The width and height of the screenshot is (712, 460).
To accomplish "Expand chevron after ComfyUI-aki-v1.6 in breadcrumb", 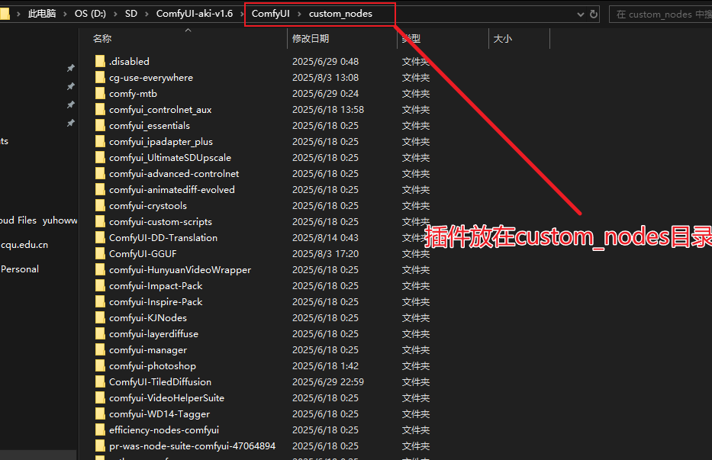I will pyautogui.click(x=242, y=14).
